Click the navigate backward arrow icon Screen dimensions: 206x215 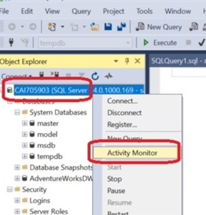tap(12, 27)
